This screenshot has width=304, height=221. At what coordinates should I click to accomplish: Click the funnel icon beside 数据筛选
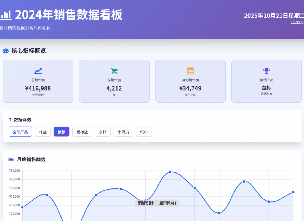[x=10, y=120]
